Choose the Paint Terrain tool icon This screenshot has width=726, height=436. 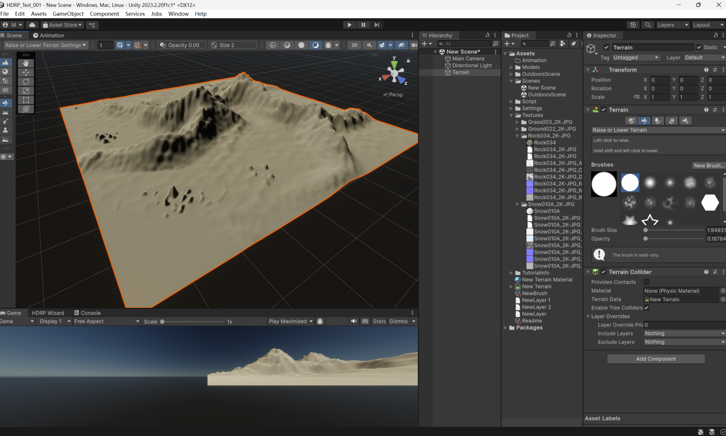pyautogui.click(x=644, y=120)
